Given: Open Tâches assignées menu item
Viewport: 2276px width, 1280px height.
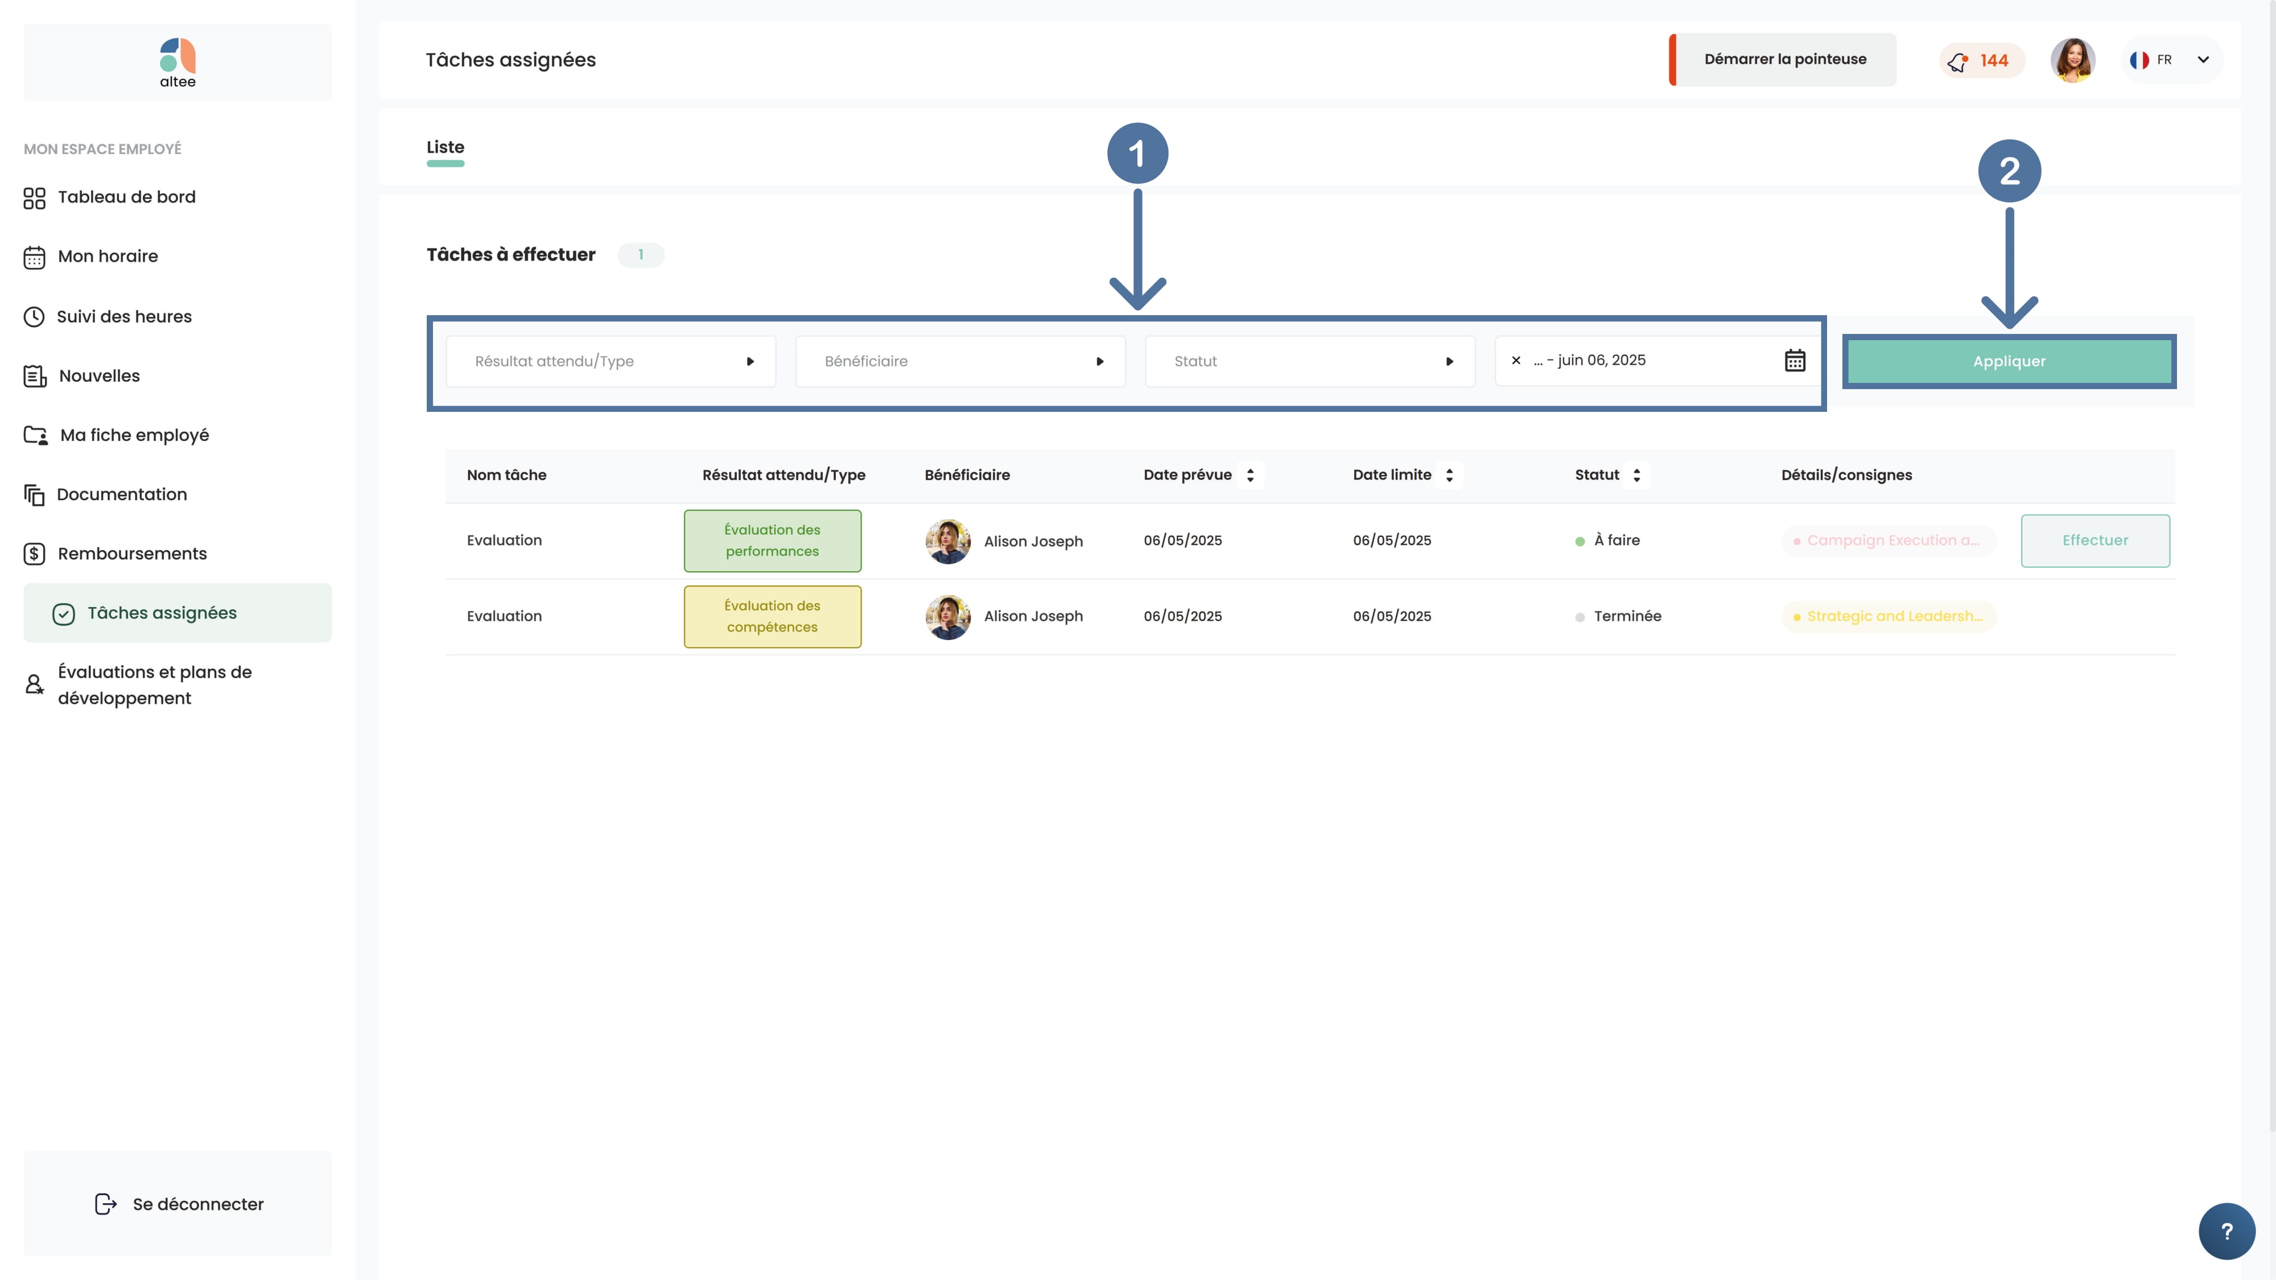Looking at the screenshot, I should (162, 613).
